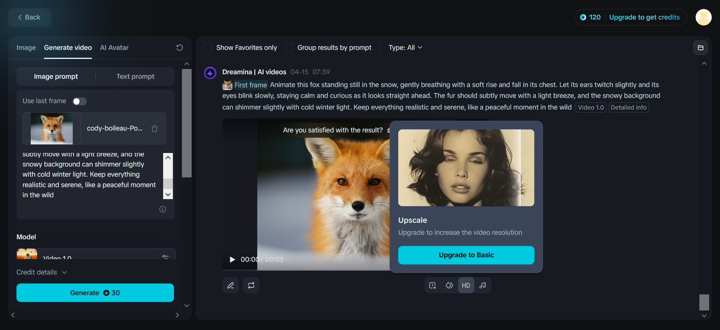
Task: Open the user profile avatar
Action: pos(703,17)
